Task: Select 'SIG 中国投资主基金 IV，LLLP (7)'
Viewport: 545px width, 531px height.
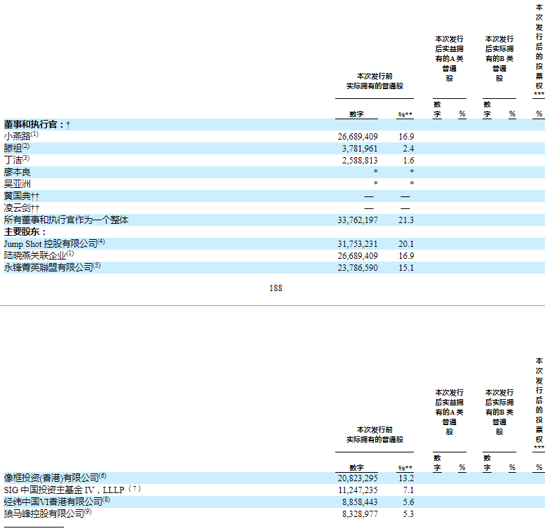Action: pos(72,490)
